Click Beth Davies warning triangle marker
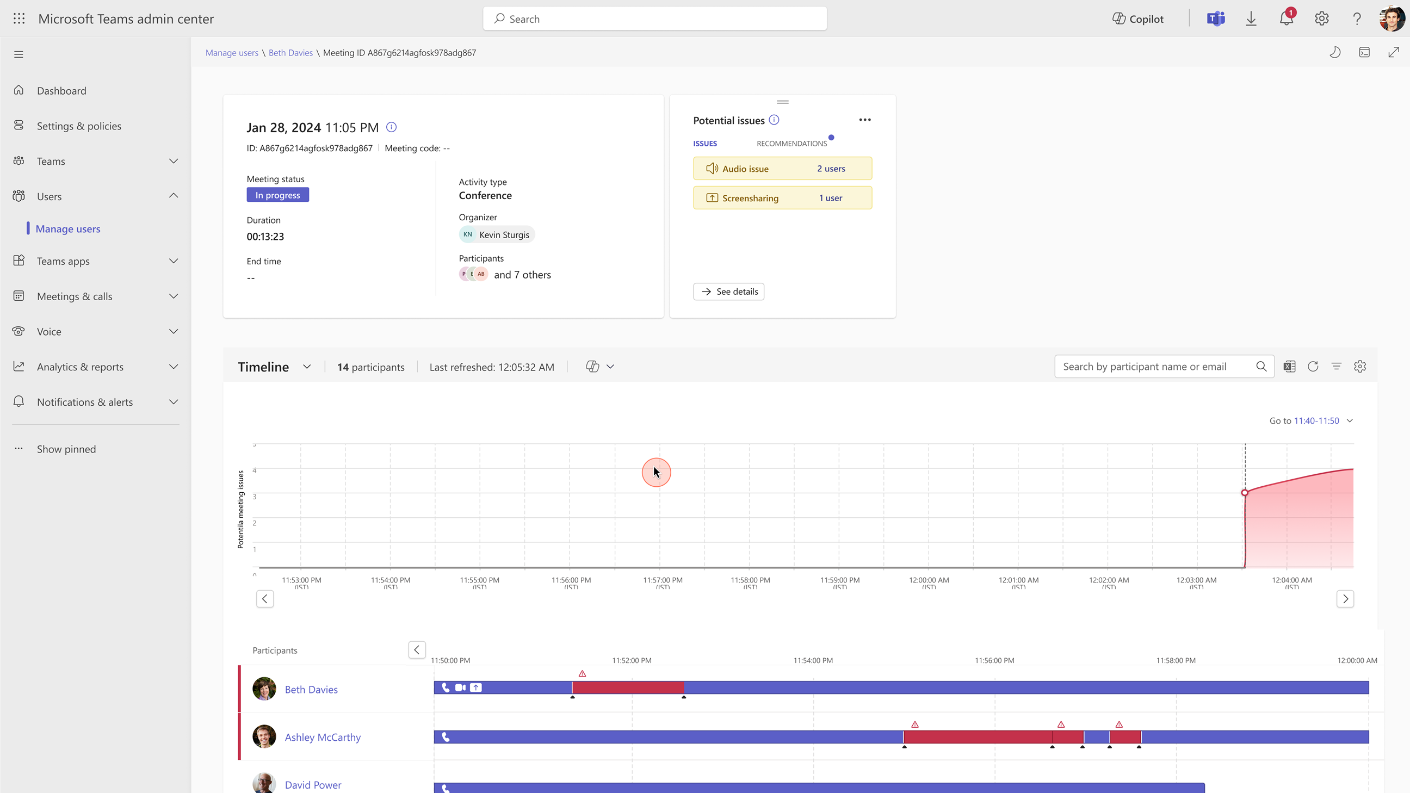Screen dimensions: 1410x793 click(583, 674)
